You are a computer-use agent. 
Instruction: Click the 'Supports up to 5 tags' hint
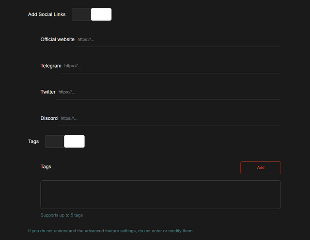[x=62, y=215]
